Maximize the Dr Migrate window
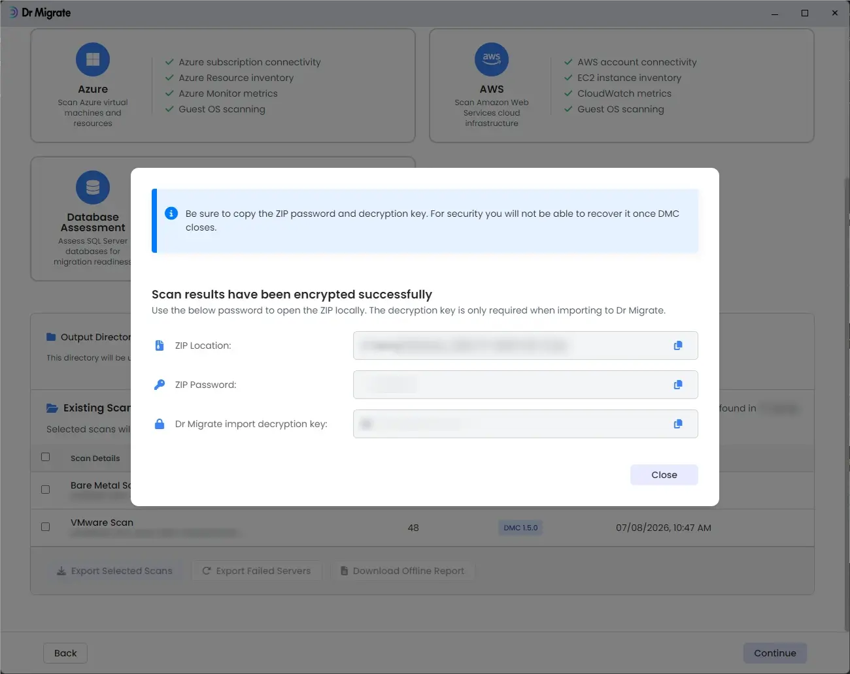The image size is (850, 674). tap(805, 13)
